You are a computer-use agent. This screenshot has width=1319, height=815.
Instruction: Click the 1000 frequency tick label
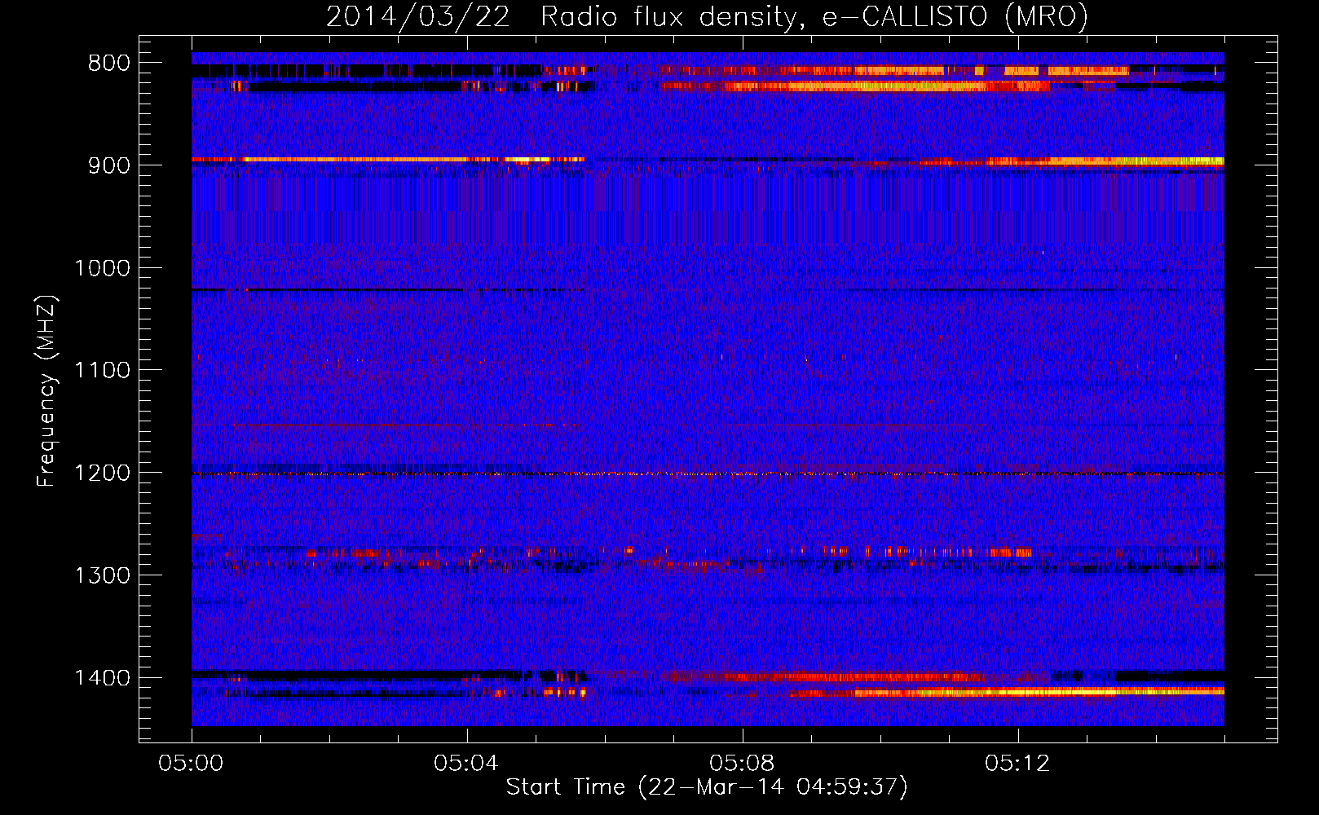pos(102,268)
